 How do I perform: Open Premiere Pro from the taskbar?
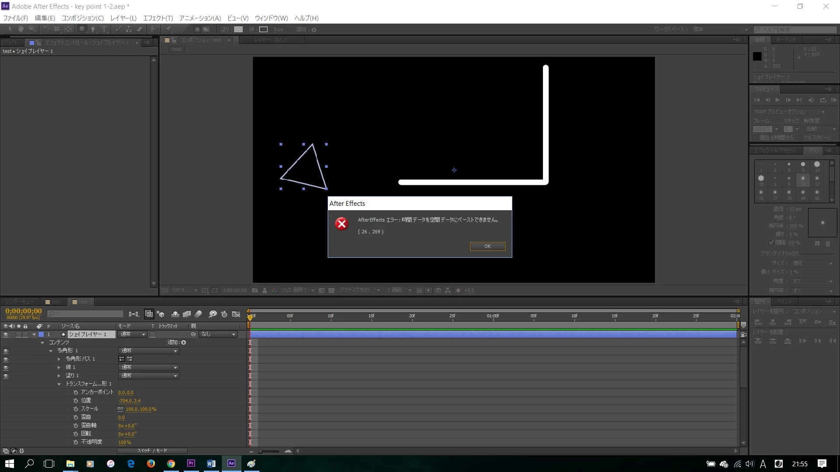[x=191, y=464]
